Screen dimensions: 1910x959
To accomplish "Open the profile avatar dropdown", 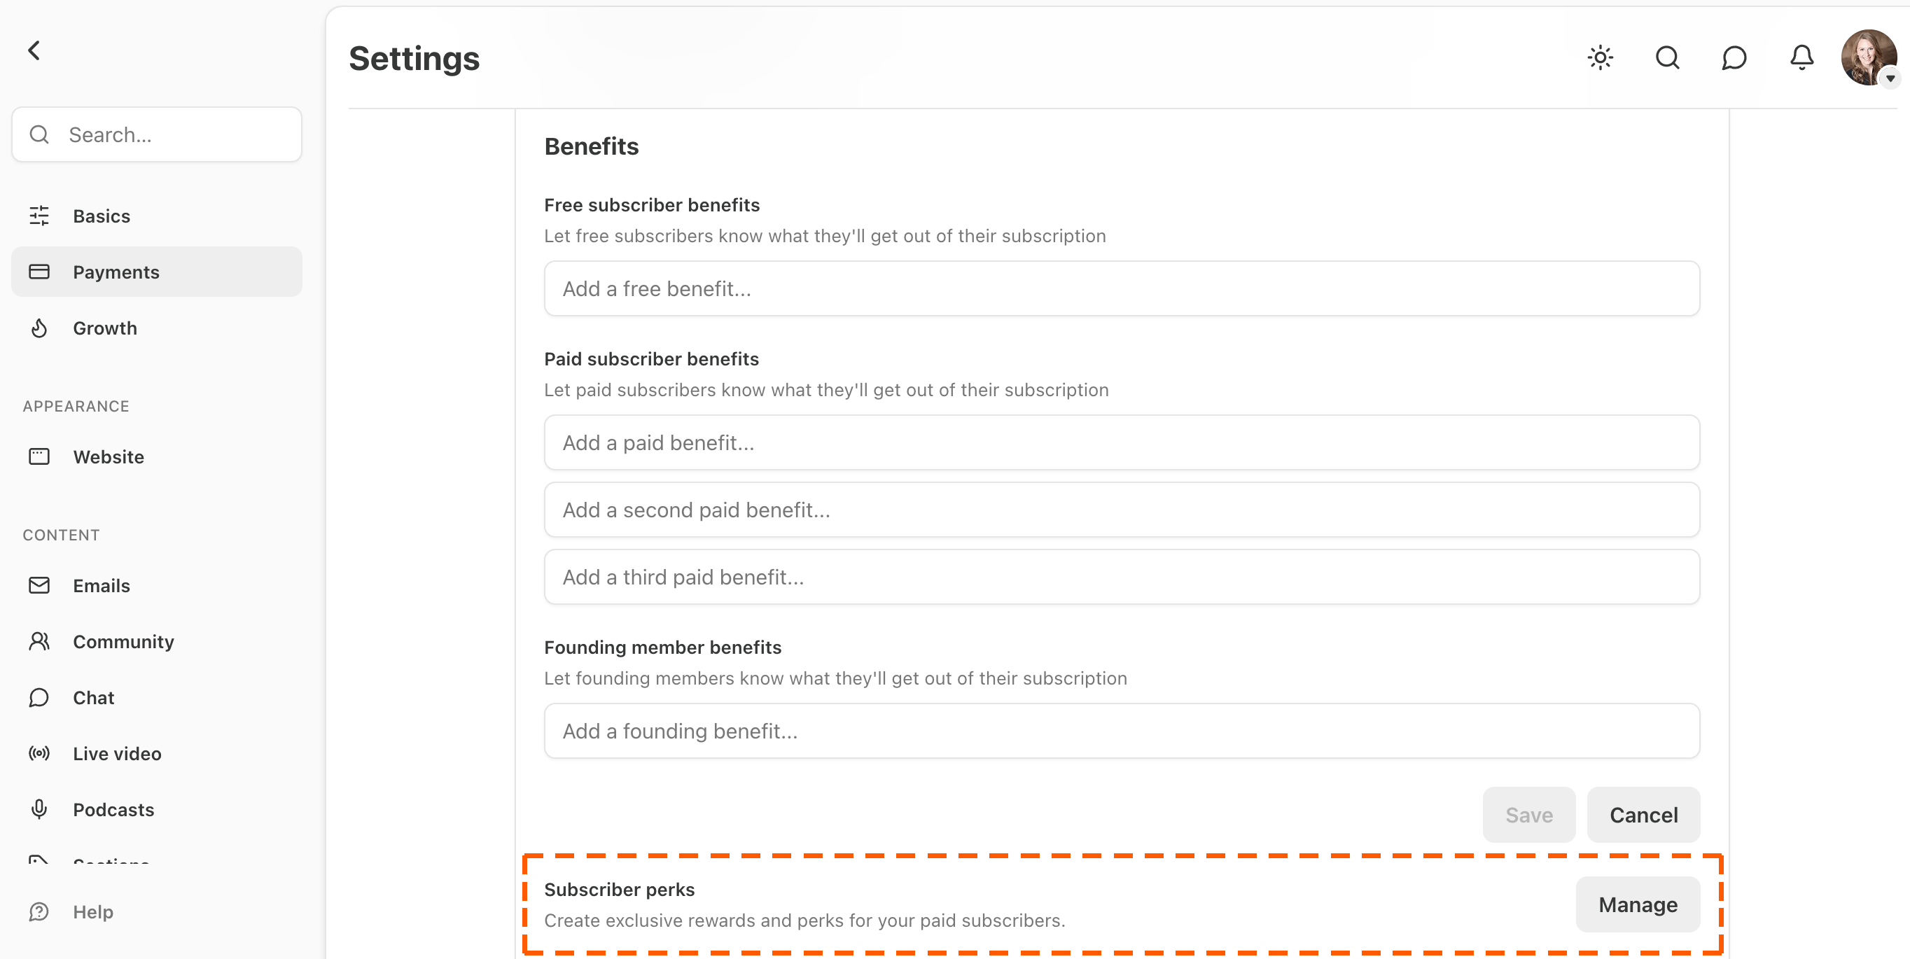I will (1869, 58).
